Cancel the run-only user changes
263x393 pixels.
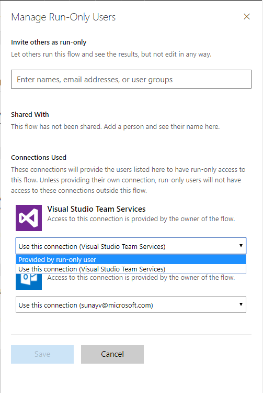(x=112, y=354)
